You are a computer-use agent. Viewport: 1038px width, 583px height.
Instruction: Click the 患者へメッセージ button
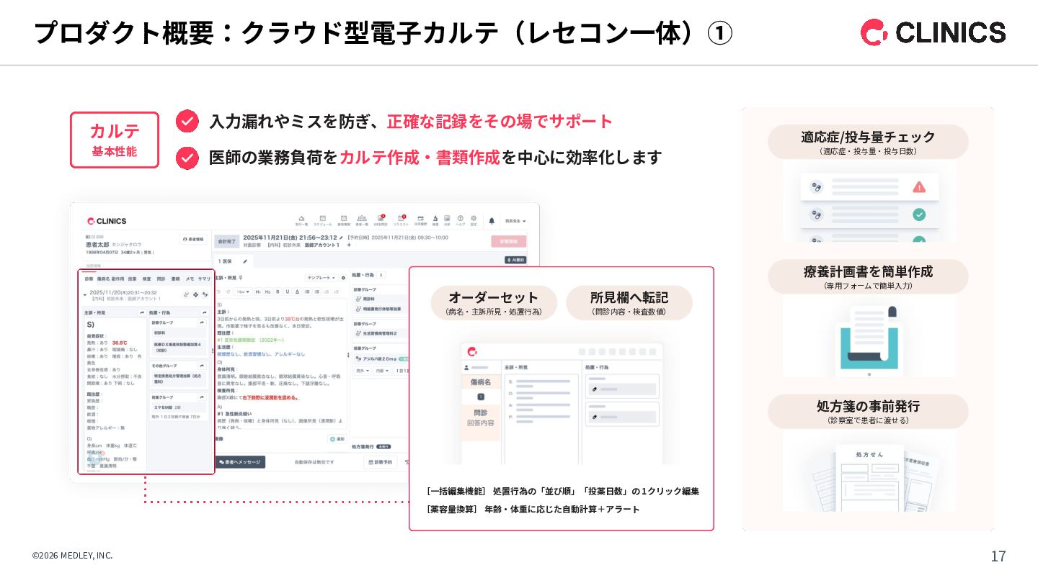[x=241, y=462]
